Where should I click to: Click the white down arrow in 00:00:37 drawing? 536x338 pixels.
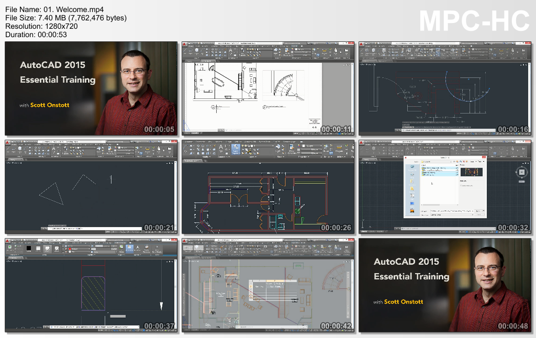pos(161,306)
